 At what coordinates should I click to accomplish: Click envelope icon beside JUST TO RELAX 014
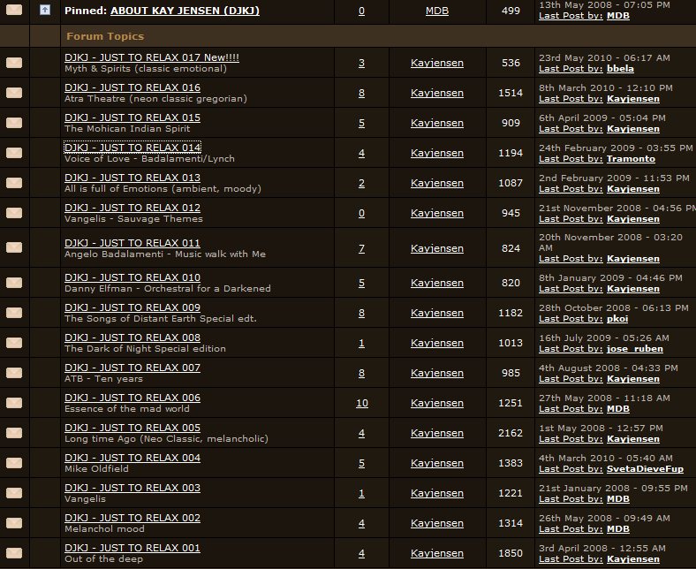click(14, 153)
